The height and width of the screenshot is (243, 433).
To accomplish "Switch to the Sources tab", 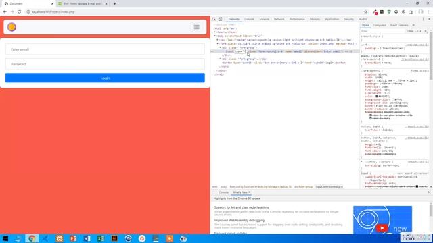I will coord(264,19).
